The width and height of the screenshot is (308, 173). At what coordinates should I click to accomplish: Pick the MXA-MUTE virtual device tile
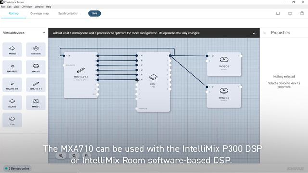[12, 67]
